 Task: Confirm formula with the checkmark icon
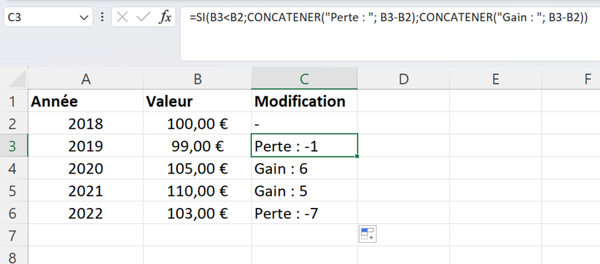[x=144, y=18]
